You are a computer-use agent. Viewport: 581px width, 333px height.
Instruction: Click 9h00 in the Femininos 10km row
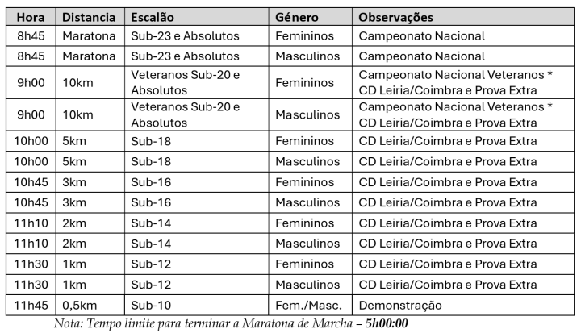tap(32, 82)
